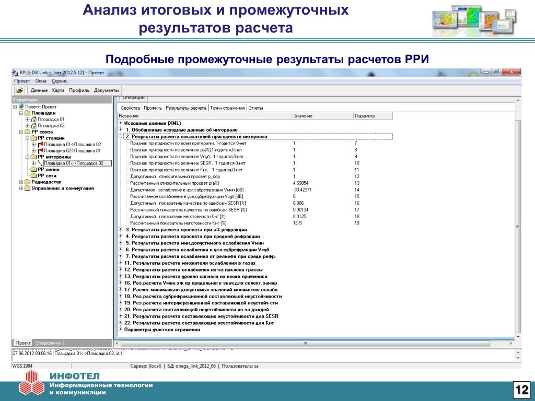Open the Сервис menu
Screen dimensions: 535x401
pos(60,81)
